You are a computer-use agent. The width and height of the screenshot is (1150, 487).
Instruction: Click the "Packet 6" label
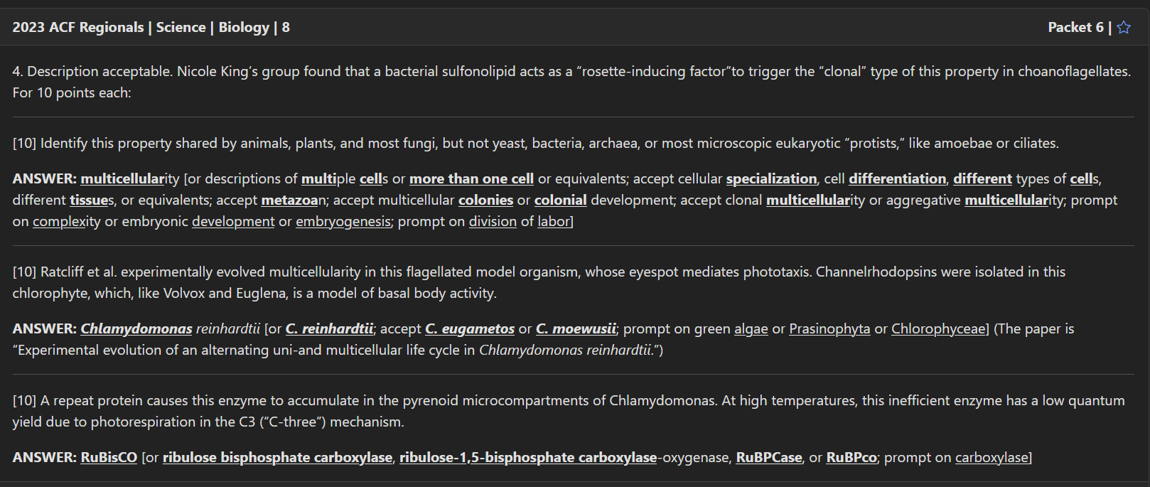pyautogui.click(x=1075, y=28)
